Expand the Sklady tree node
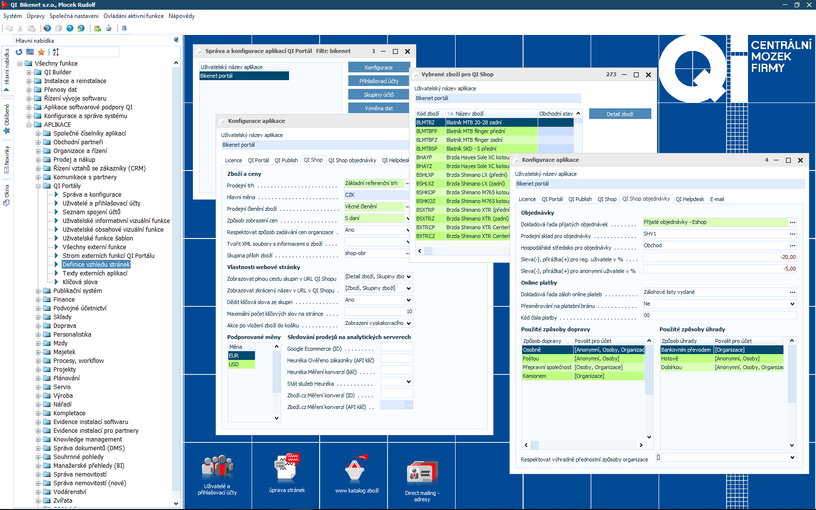Screen dimensions: 816x510 point(38,317)
